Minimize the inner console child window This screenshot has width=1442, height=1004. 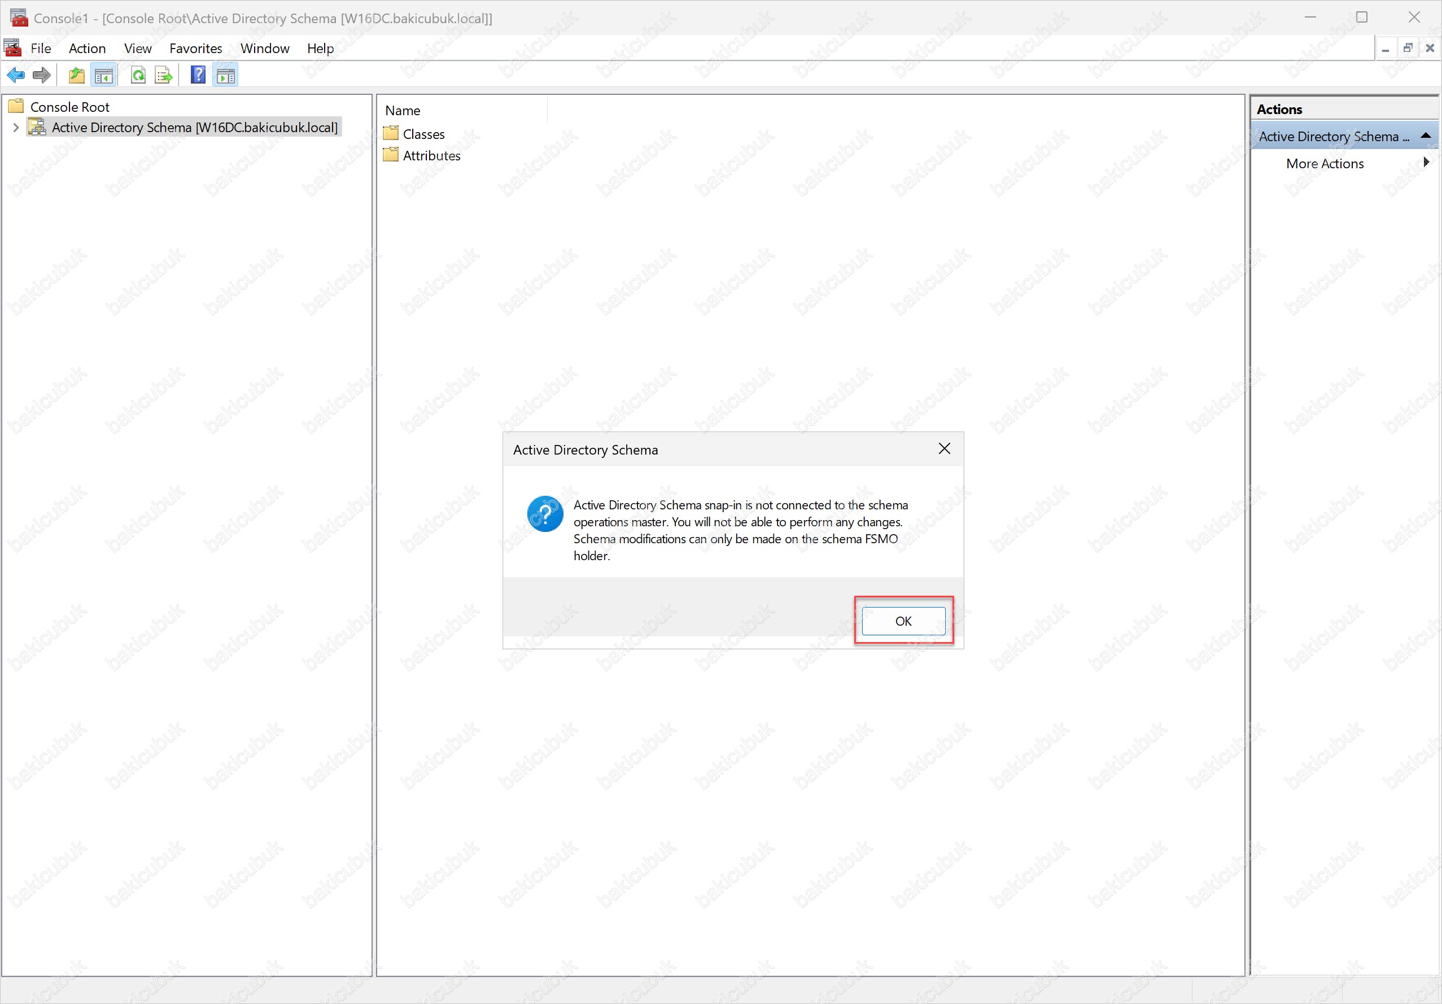(1385, 49)
